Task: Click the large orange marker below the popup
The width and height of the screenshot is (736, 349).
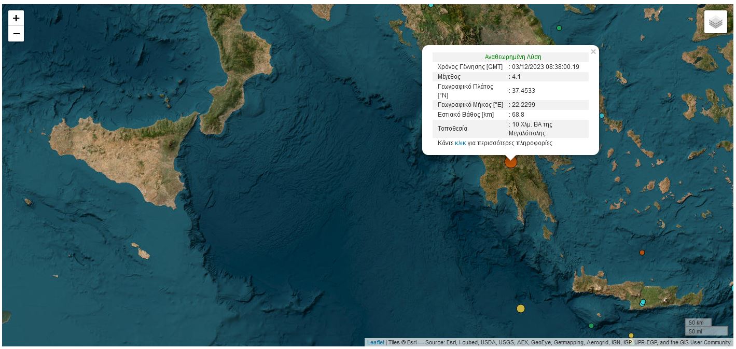Action: [x=511, y=162]
